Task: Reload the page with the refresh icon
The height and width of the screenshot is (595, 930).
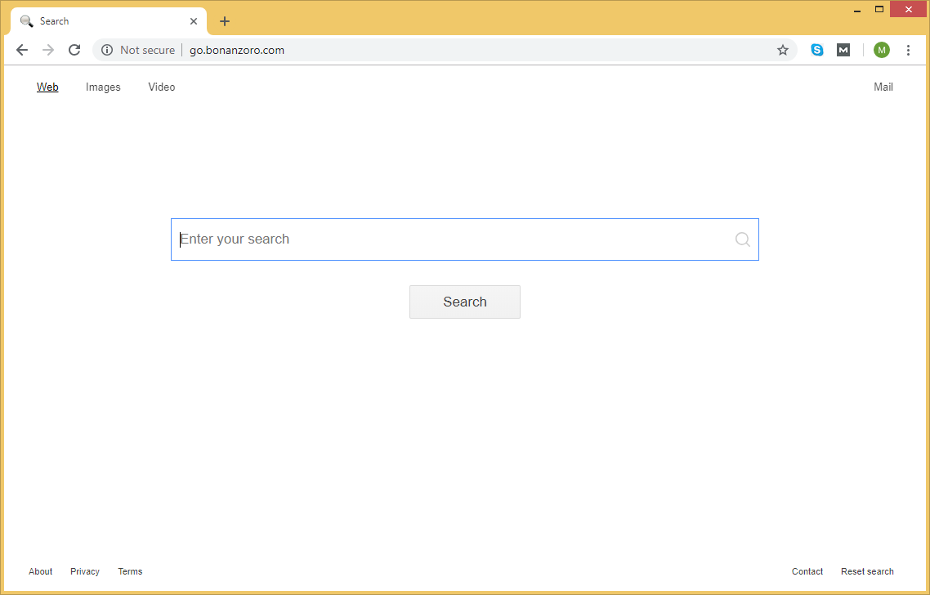Action: pyautogui.click(x=74, y=50)
